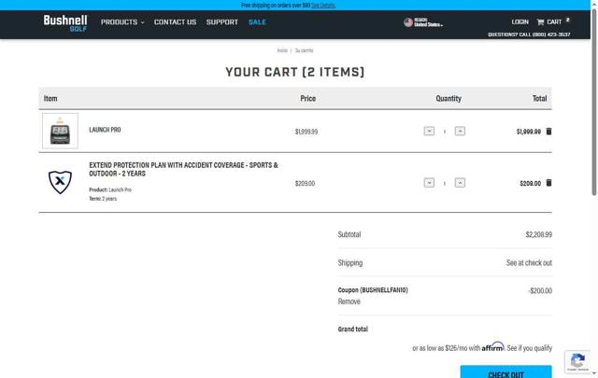Click the Cart text link in header
Screen dimensions: 598x378
pyautogui.click(x=554, y=22)
